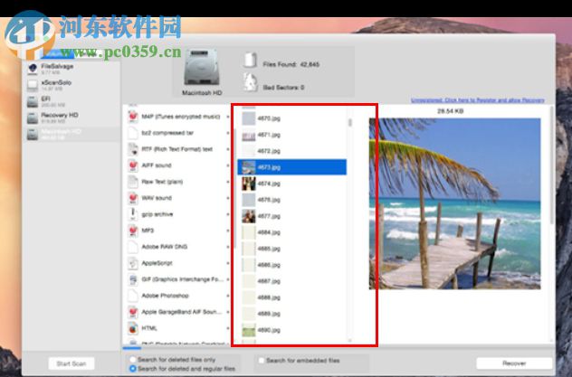This screenshot has height=377, width=572.
Task: Select the GIF Graphics Interchange icon
Action: pyautogui.click(x=133, y=279)
